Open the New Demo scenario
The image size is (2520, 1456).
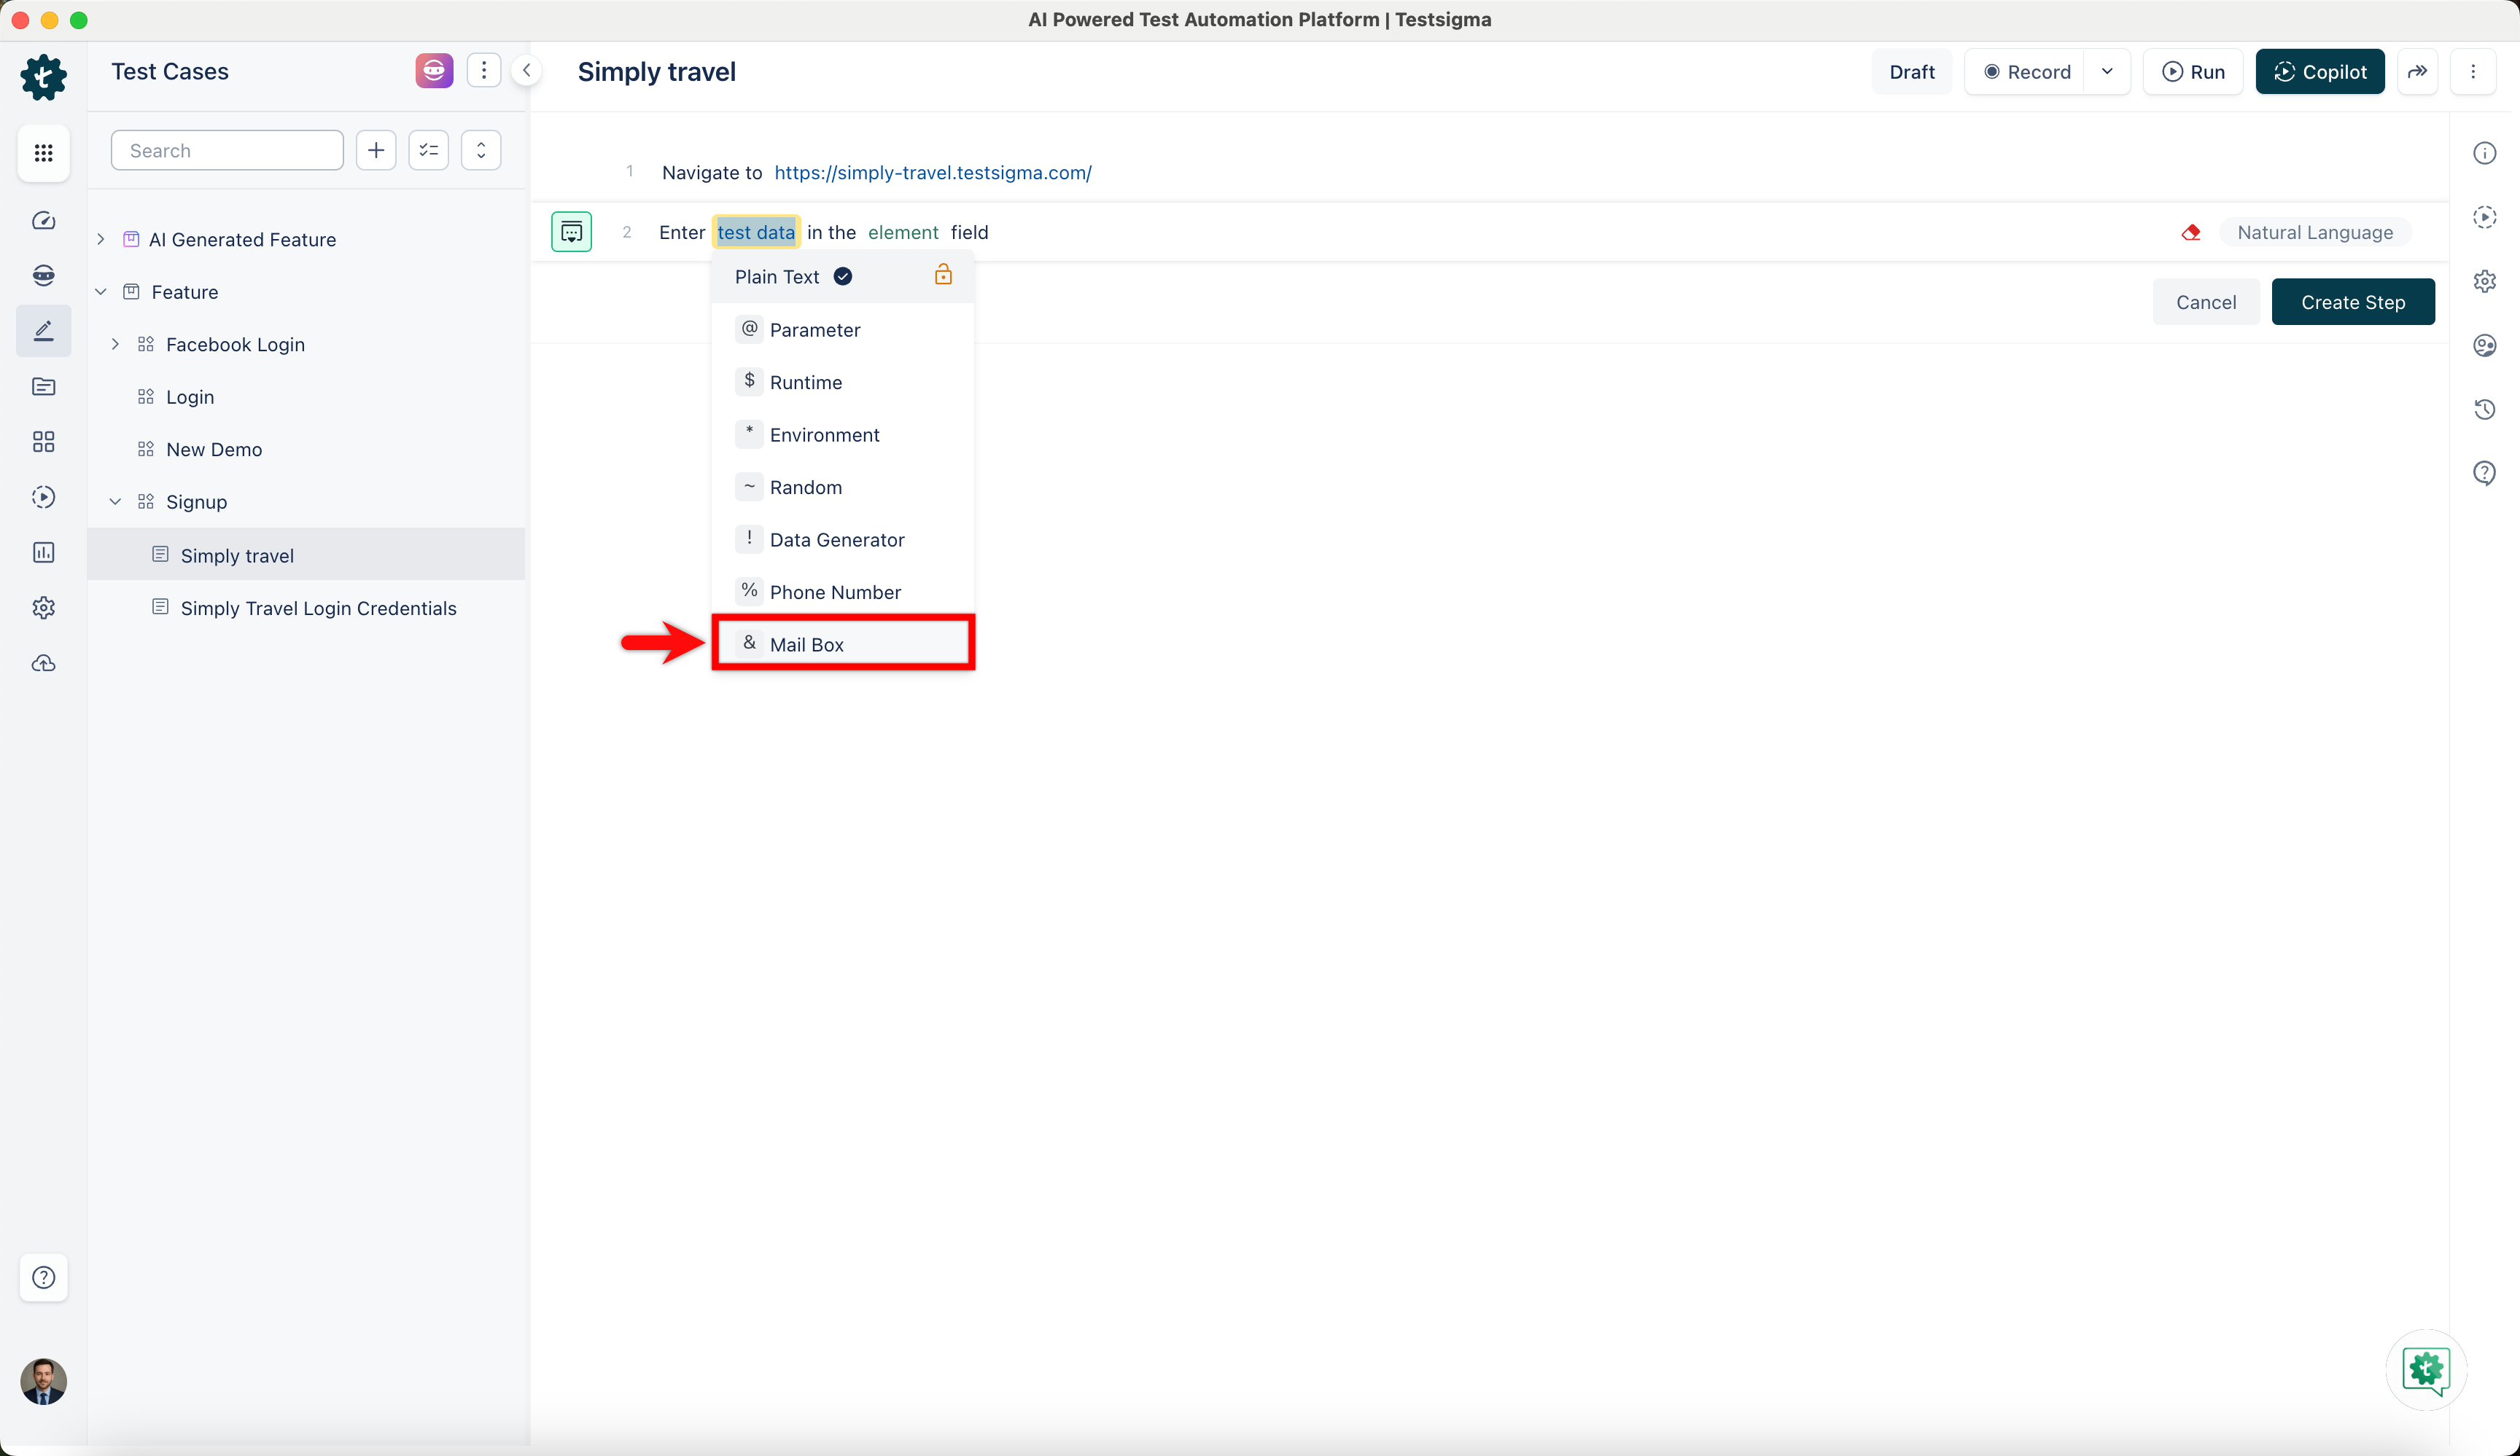pos(214,450)
